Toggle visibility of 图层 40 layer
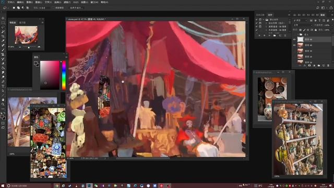The height and width of the screenshot is (188, 334). (294, 45)
